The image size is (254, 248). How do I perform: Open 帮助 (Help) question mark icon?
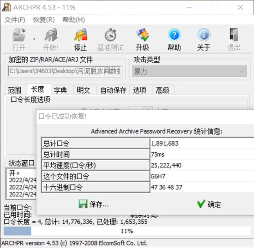[x=174, y=36]
